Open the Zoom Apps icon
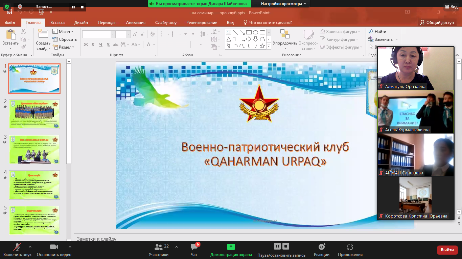 (x=350, y=247)
